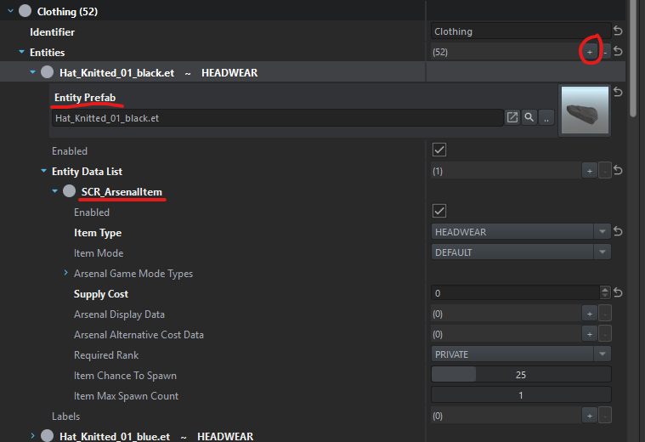645x442 pixels.
Task: Select the Item Chance To Spawn label
Action: pos(125,376)
